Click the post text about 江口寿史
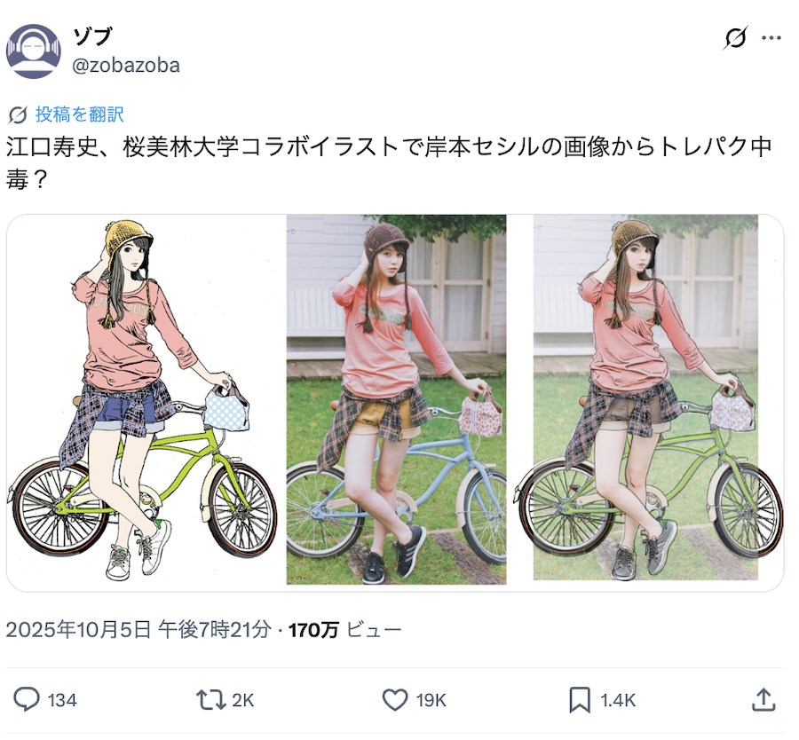Viewport: 799px width, 740px height. [x=389, y=163]
